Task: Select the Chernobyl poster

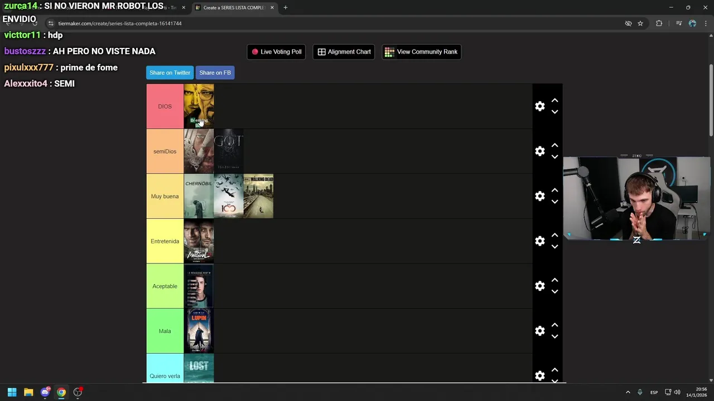Action: (x=199, y=196)
